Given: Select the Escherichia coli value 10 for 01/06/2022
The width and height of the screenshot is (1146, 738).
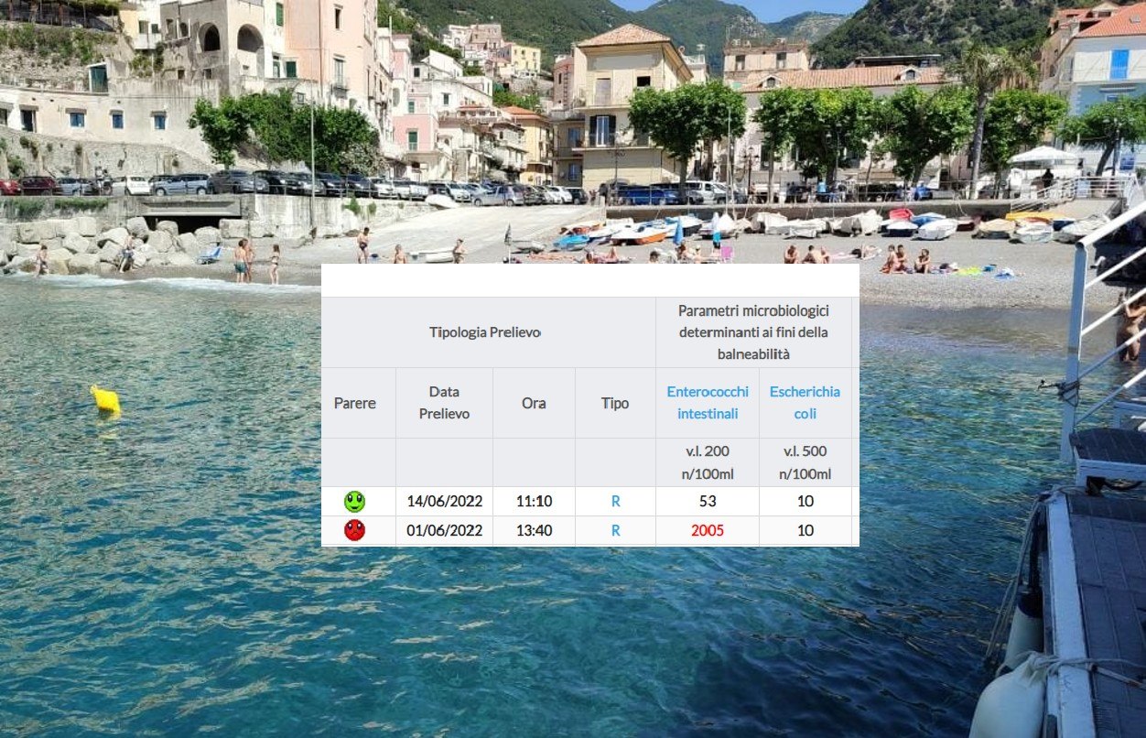Looking at the screenshot, I should pos(805,530).
